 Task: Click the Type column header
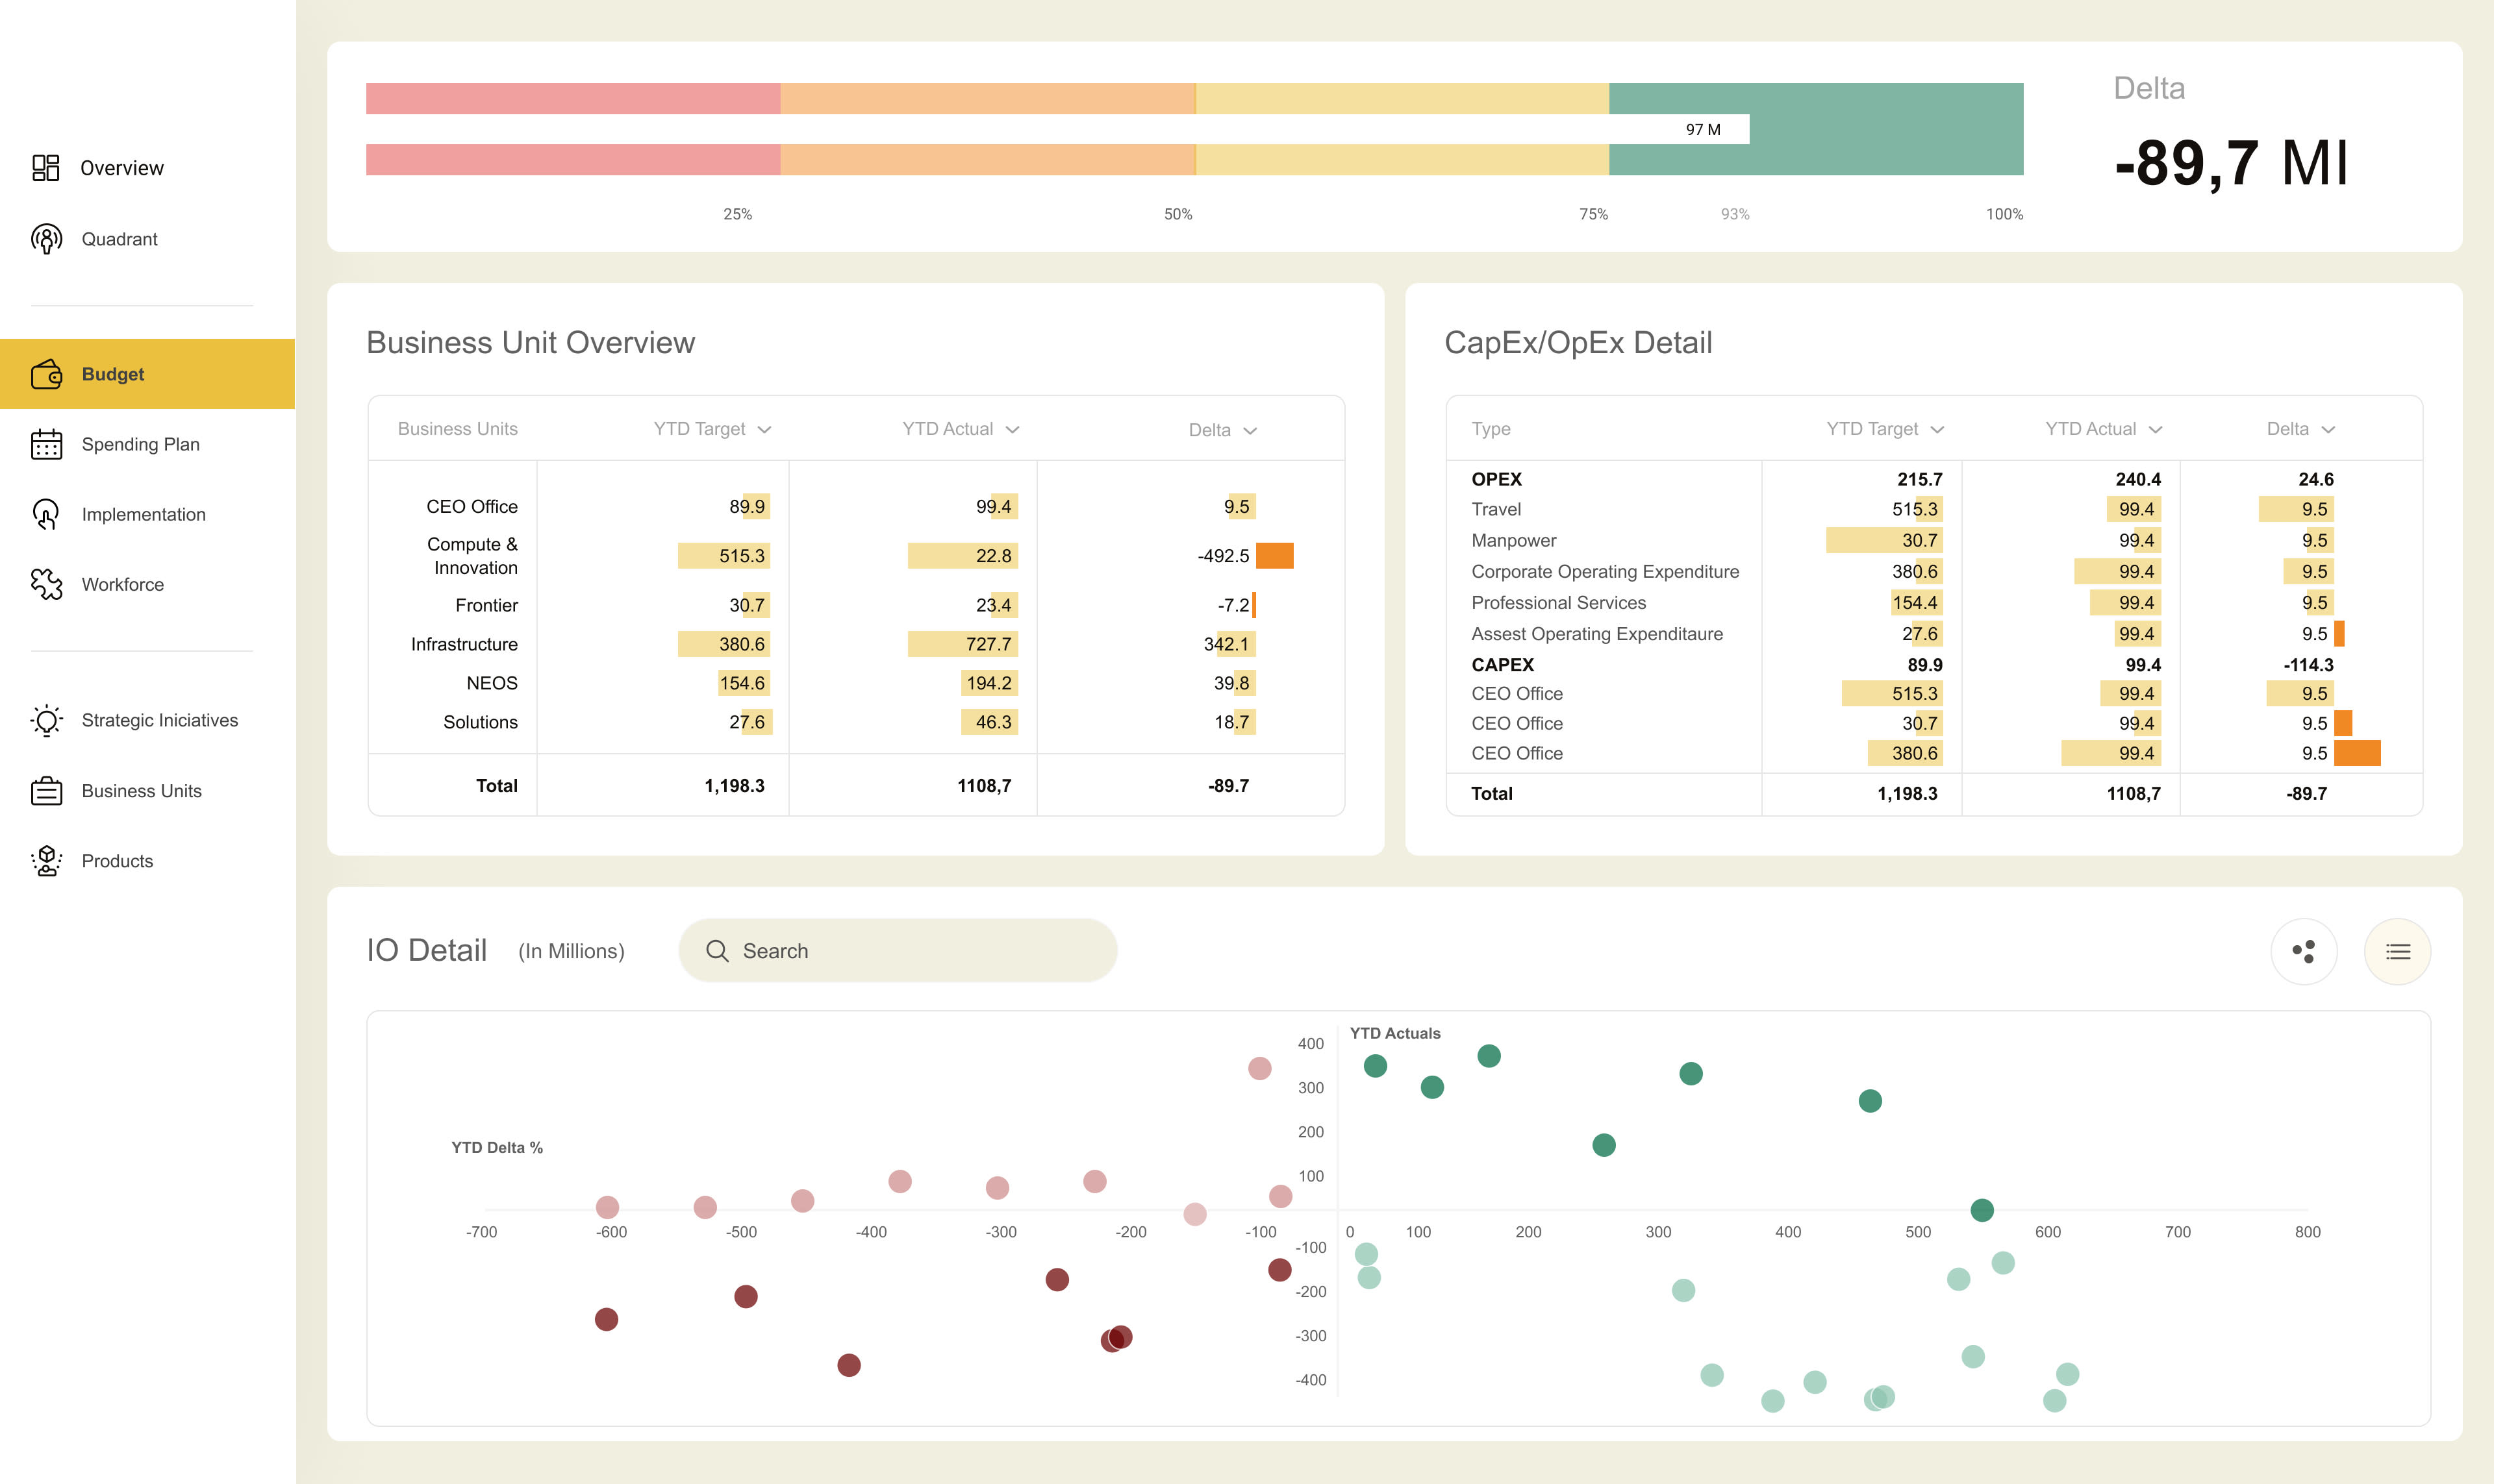click(x=1491, y=429)
